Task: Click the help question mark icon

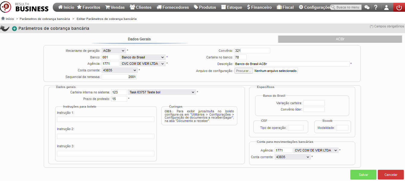Action: click(x=376, y=7)
